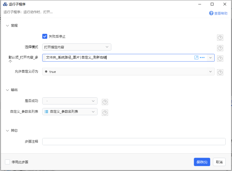Click help icon for 选择模式 row
Image resolution: width=232 pixels, height=171 pixels.
220,48
